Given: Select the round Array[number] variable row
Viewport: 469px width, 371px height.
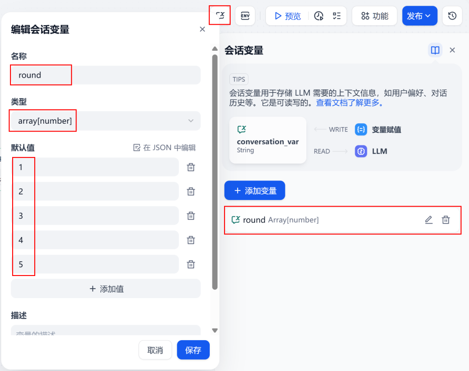Looking at the screenshot, I should click(x=343, y=220).
